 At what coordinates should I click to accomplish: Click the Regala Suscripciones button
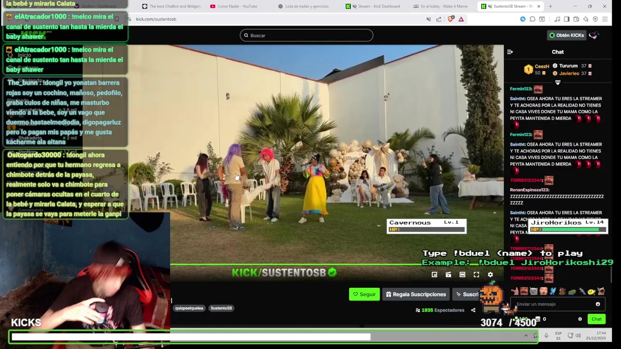point(416,294)
